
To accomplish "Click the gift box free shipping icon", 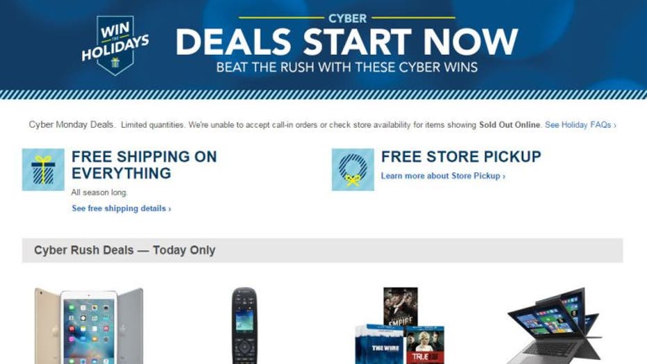I will click(x=43, y=169).
